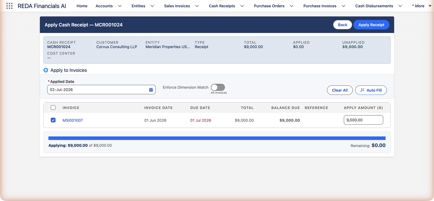Open the More navigation dropdown

[422, 6]
